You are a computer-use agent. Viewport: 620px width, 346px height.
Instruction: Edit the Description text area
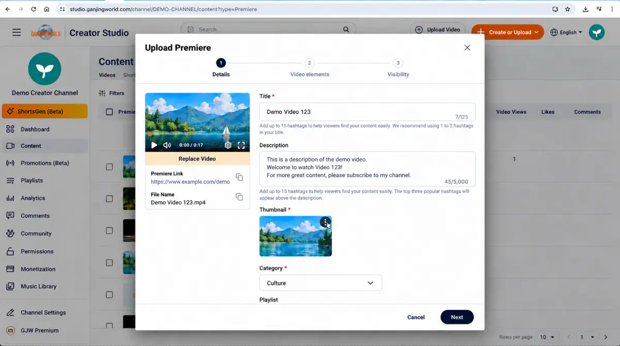point(367,169)
